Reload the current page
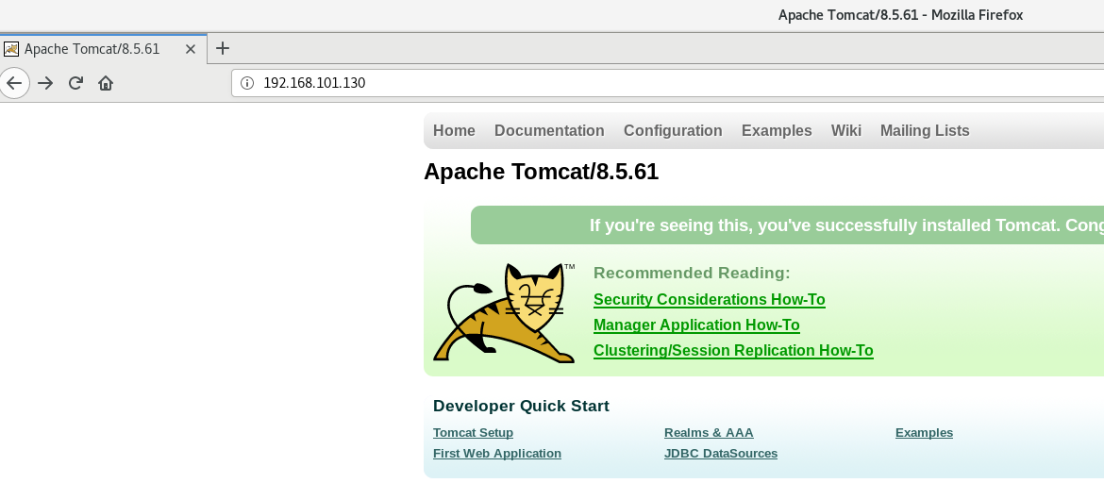 point(76,83)
